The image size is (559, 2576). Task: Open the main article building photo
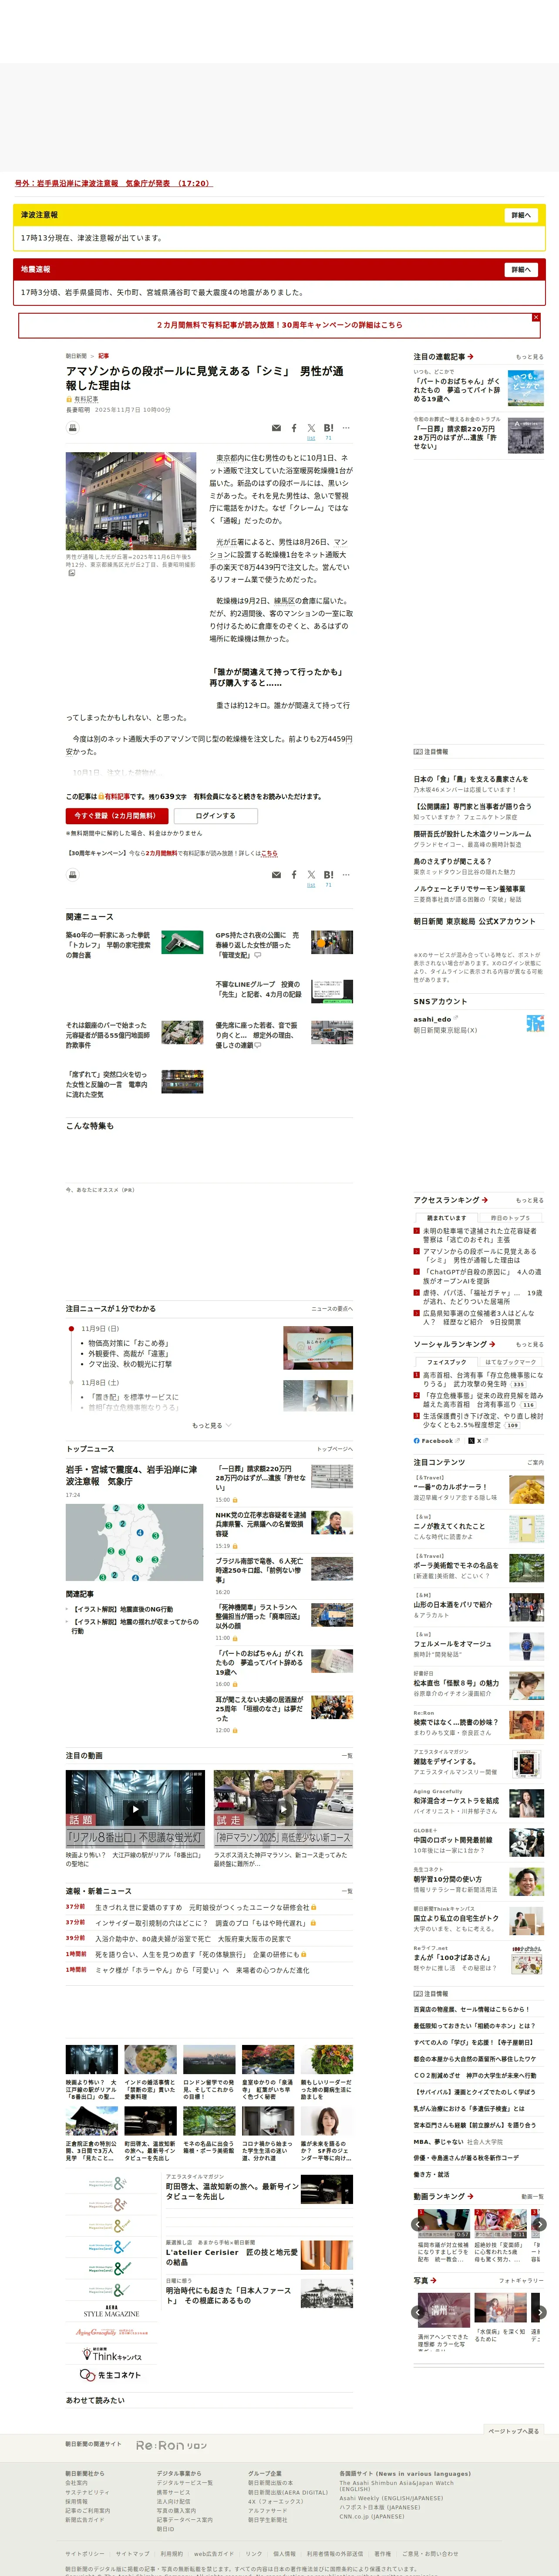click(131, 501)
